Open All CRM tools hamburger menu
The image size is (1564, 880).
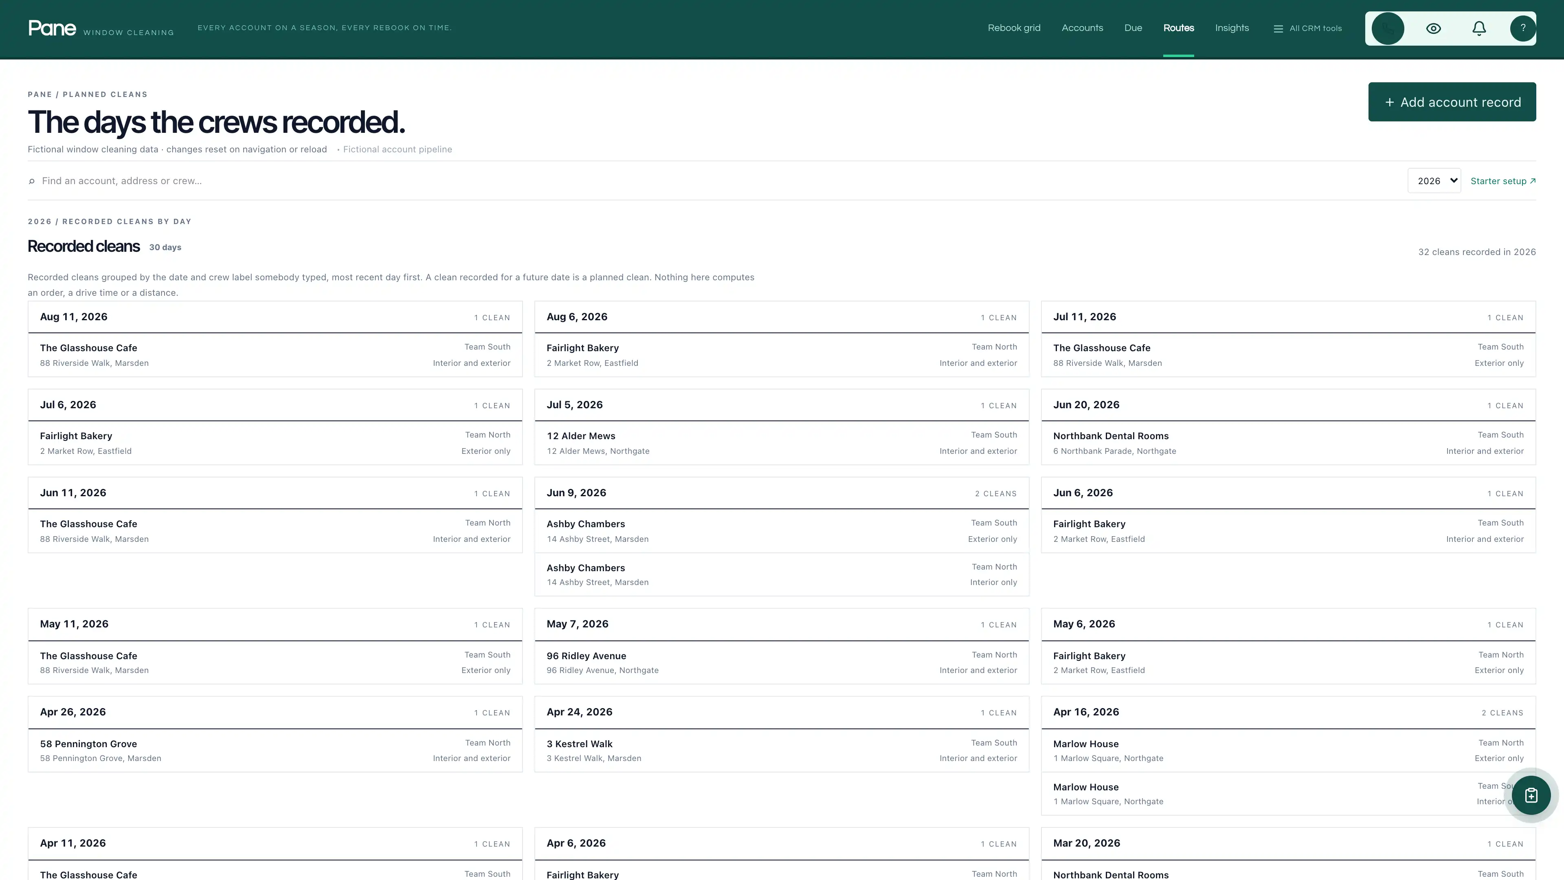[x=1307, y=29]
